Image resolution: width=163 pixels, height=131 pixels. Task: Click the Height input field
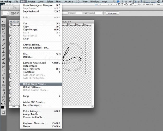pos(98,13)
